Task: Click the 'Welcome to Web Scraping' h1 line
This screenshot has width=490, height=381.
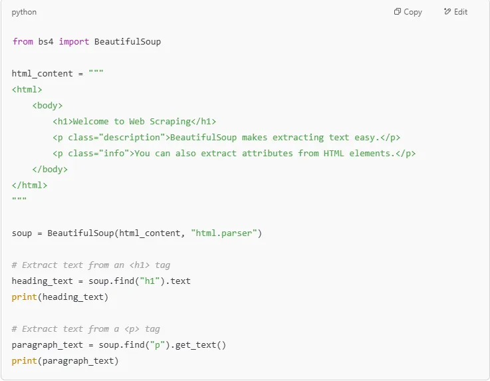Action: pos(134,121)
